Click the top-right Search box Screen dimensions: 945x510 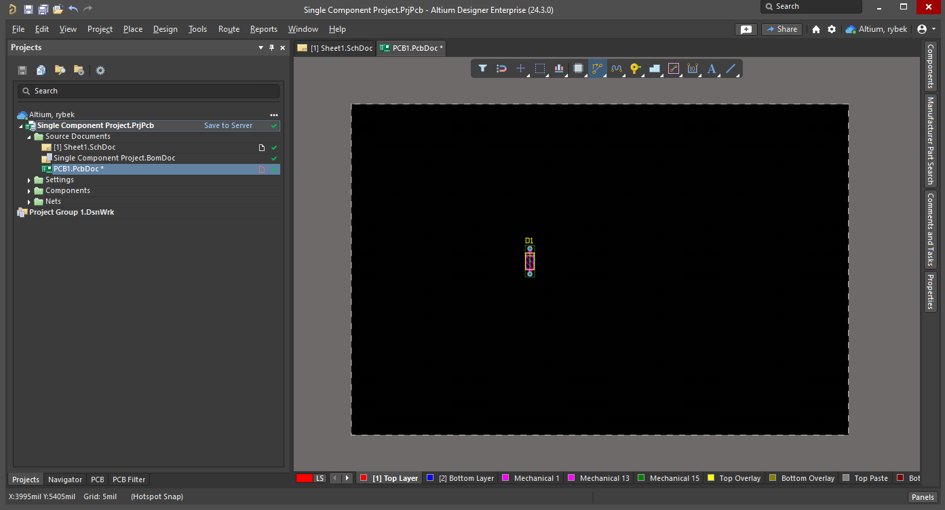(x=811, y=7)
